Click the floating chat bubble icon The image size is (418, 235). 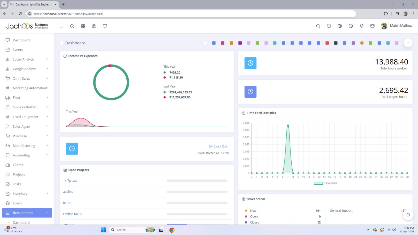pyautogui.click(x=408, y=215)
